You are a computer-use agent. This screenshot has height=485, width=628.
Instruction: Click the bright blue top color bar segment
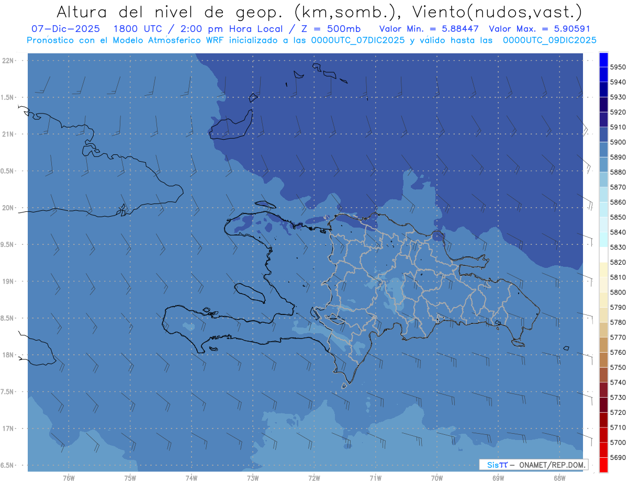click(x=603, y=60)
